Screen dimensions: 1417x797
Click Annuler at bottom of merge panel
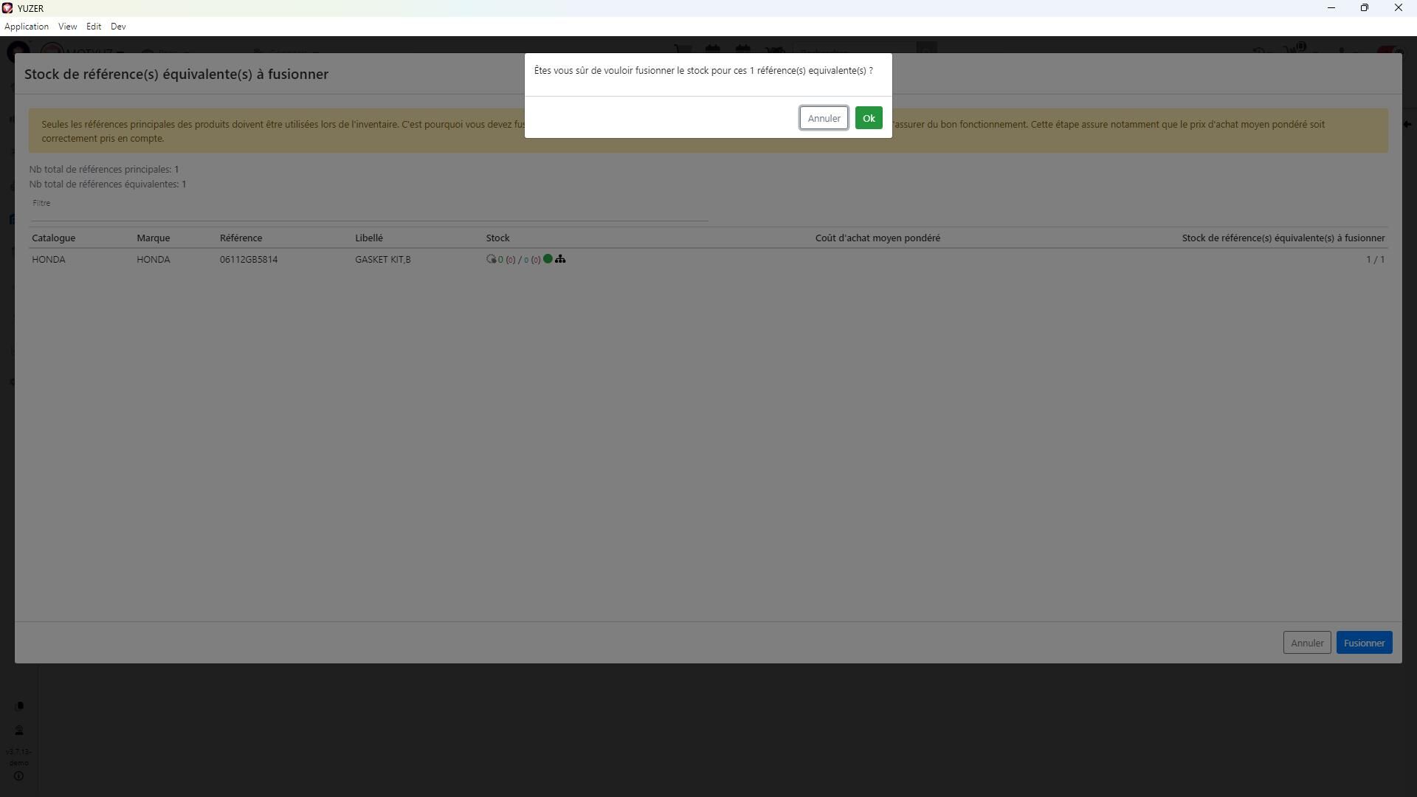pos(1306,643)
